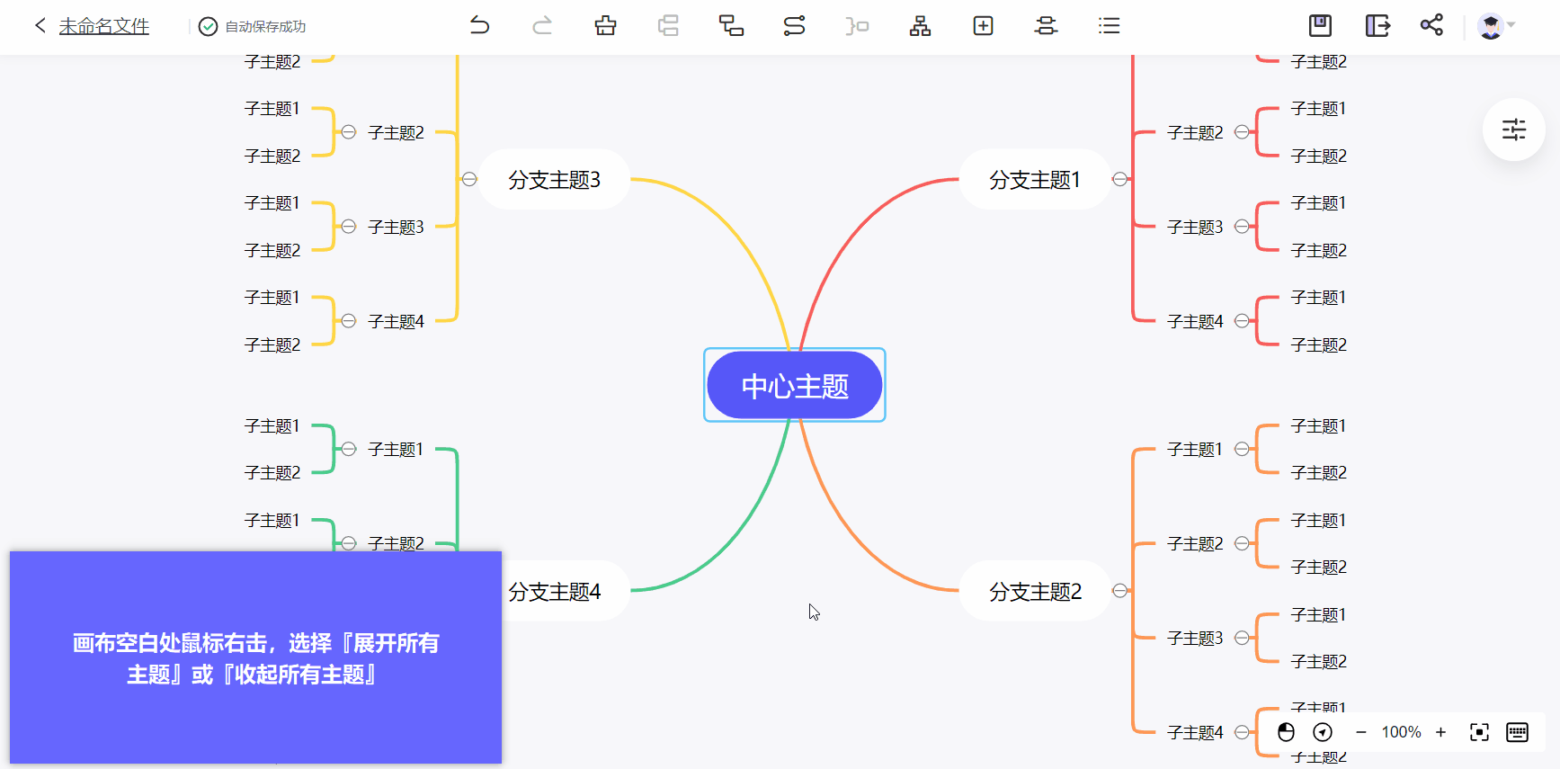Zoom out with the minus button
The image size is (1560, 769).
tap(1361, 732)
